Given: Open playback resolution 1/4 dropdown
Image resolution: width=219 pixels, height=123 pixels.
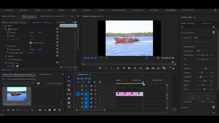Looking at the screenshot, I should point(150,58).
